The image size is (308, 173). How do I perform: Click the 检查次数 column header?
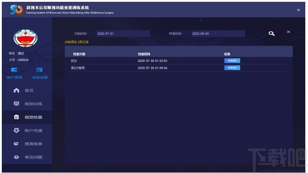click(x=79, y=54)
